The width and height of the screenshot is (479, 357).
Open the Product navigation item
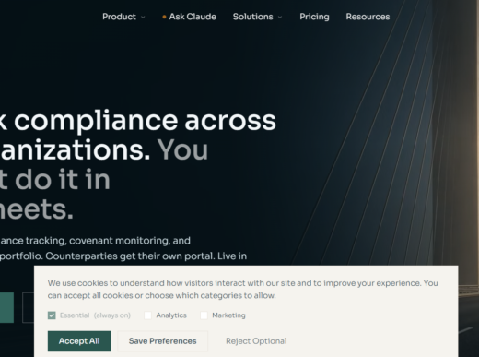click(123, 17)
